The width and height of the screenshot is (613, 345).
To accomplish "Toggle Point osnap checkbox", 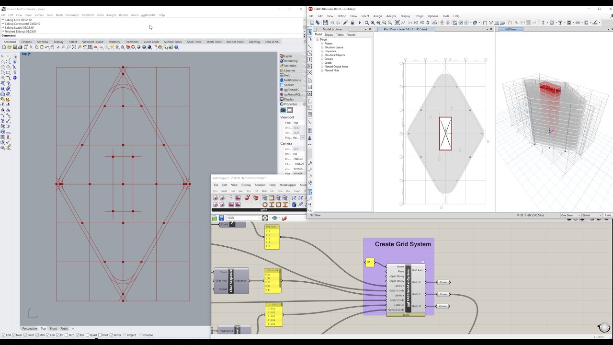I will coord(26,335).
